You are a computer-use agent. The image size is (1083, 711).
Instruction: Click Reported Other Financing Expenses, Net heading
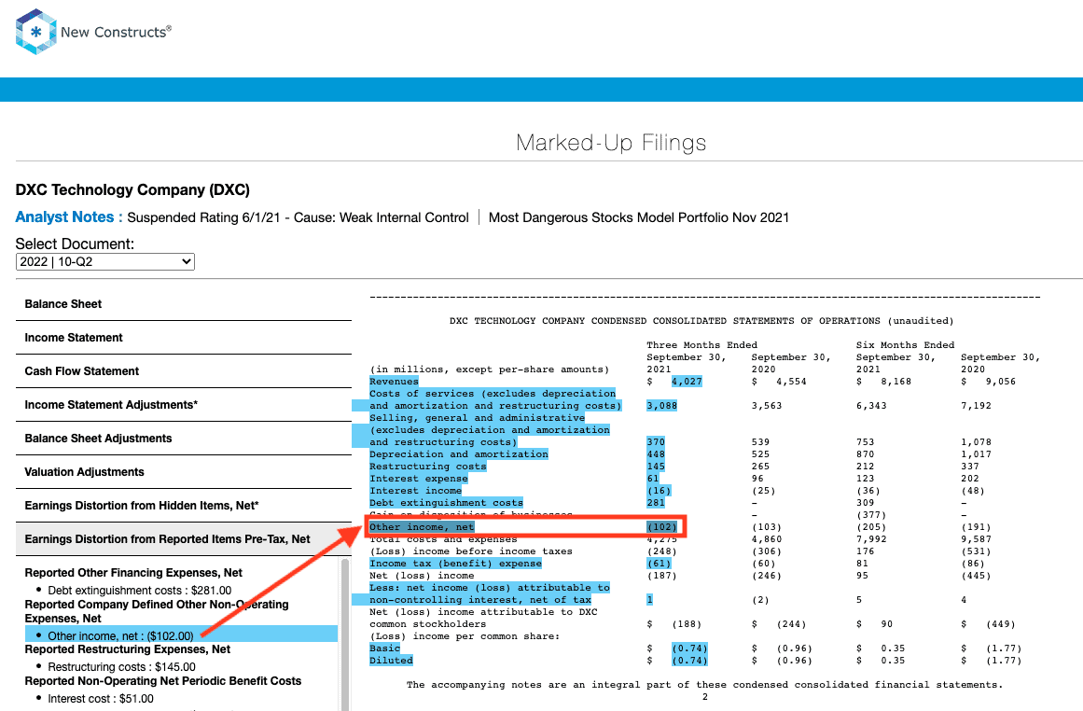point(133,573)
